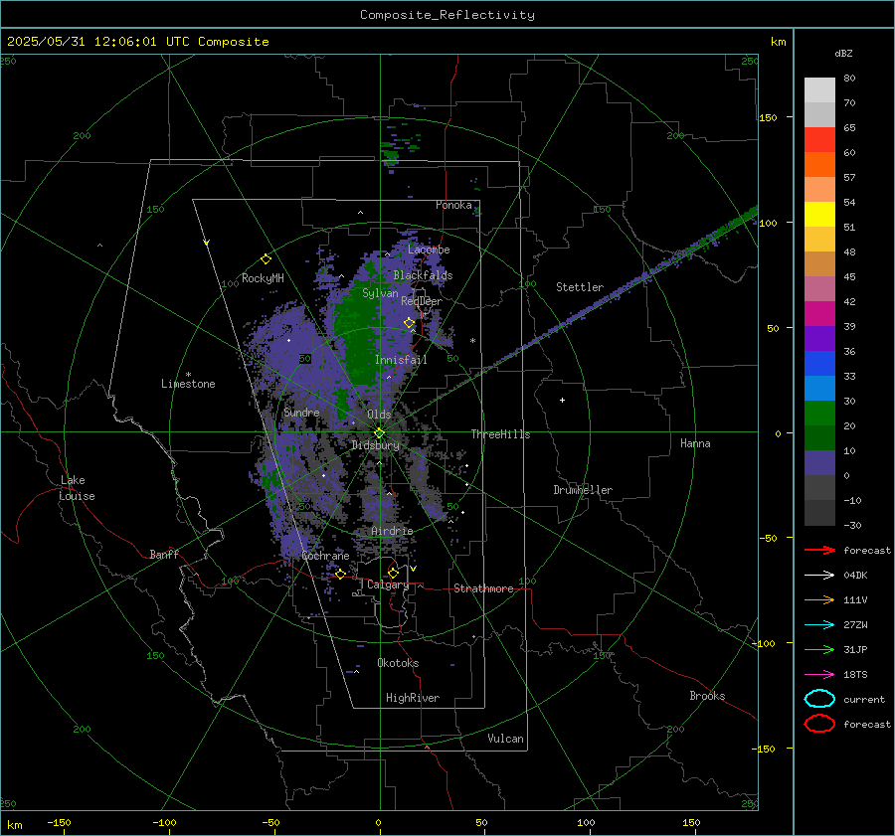Click the red forecast arrow in legend
The image size is (895, 836).
click(819, 550)
